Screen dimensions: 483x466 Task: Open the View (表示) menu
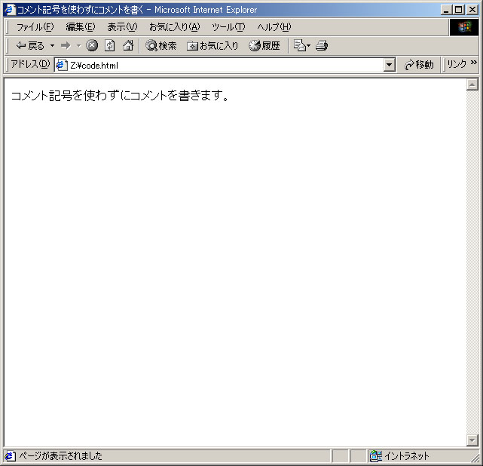[x=122, y=27]
